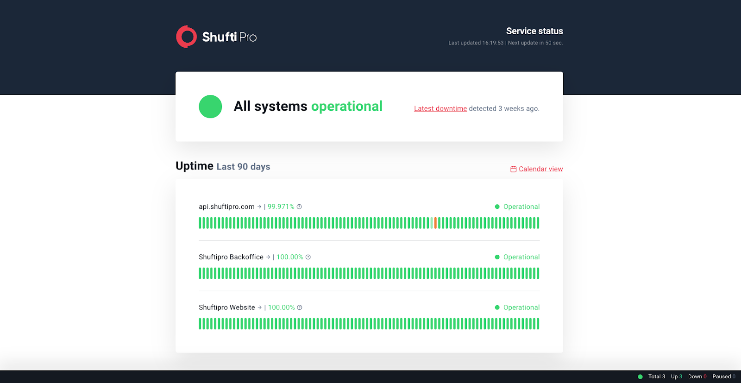741x383 pixels.
Task: Click the arrow next to Shuftipro Backoffice
Action: click(x=268, y=257)
